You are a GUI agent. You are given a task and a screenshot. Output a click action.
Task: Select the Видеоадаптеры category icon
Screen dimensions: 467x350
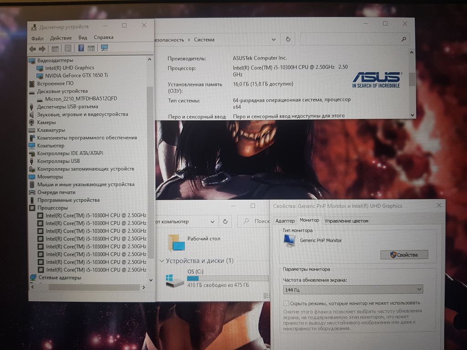point(32,61)
